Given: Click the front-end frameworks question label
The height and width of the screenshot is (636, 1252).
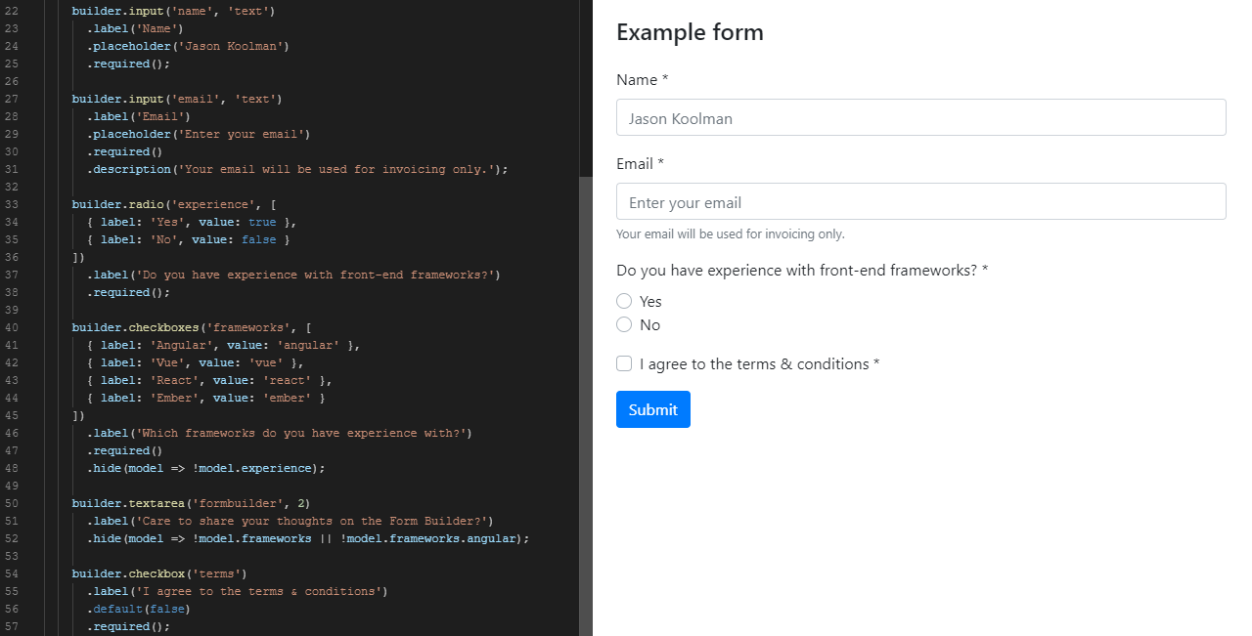Looking at the screenshot, I should pyautogui.click(x=801, y=271).
